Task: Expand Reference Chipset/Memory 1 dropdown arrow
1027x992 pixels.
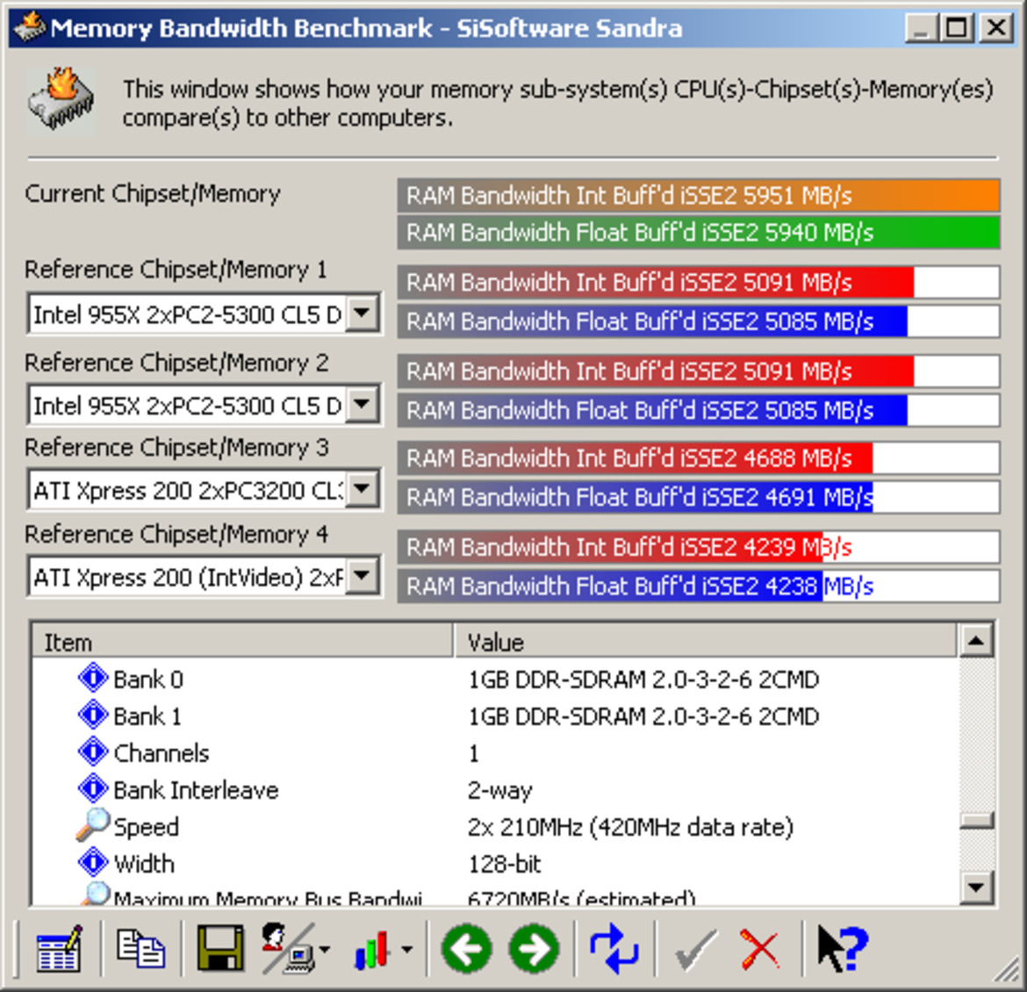Action: [363, 314]
